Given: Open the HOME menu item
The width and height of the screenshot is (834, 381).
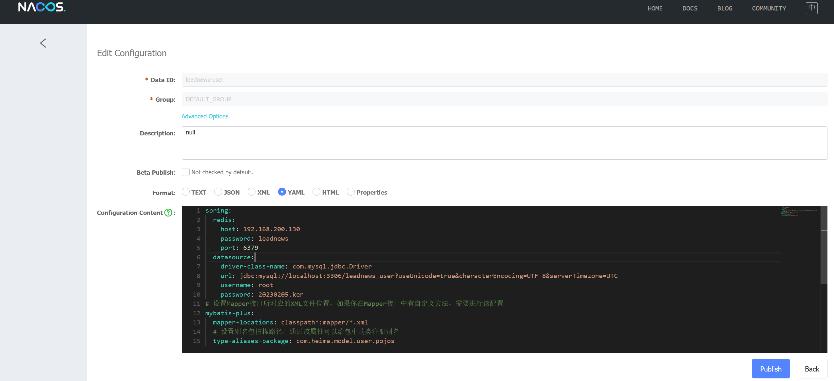Looking at the screenshot, I should pyautogui.click(x=655, y=9).
